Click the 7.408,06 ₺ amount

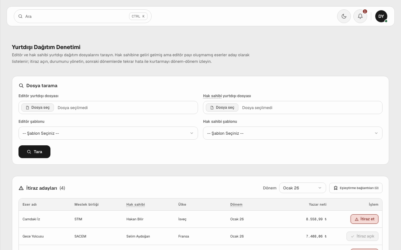coord(316,236)
